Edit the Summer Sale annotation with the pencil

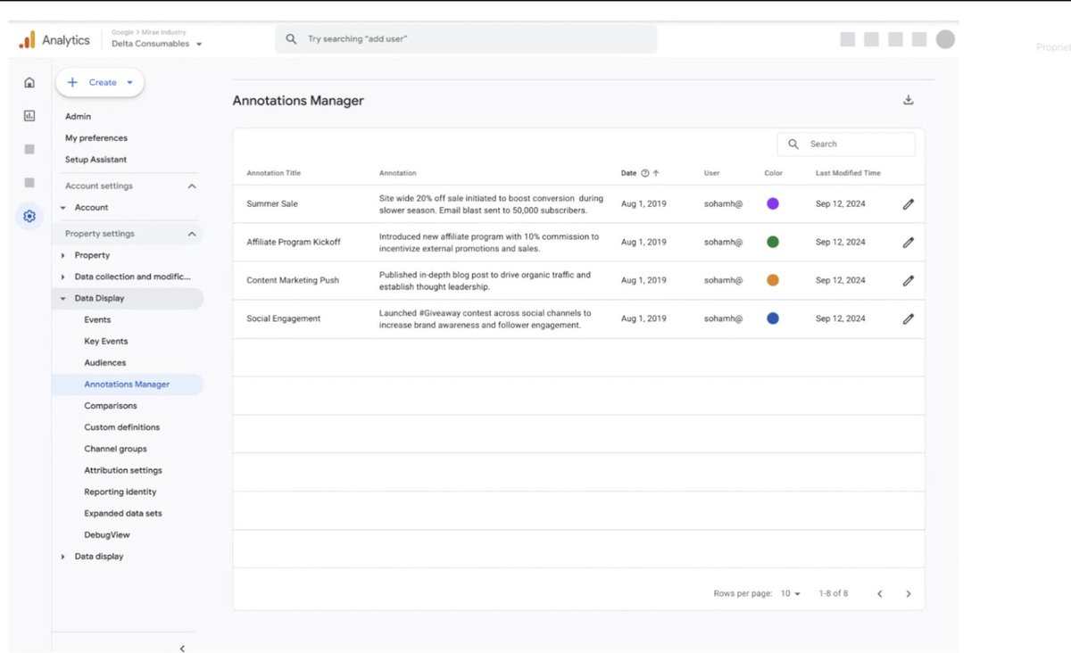tap(909, 203)
